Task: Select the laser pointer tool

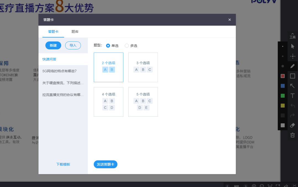Action: (x=292, y=56)
